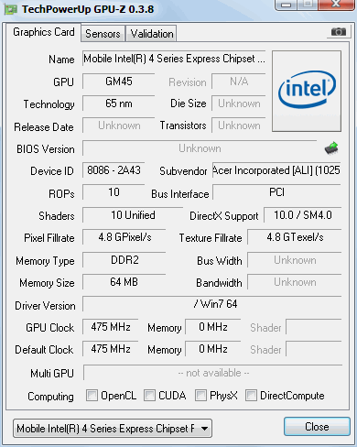The image size is (357, 447).
Task: Click the GPU Clock field 475 MHz
Action: (111, 327)
